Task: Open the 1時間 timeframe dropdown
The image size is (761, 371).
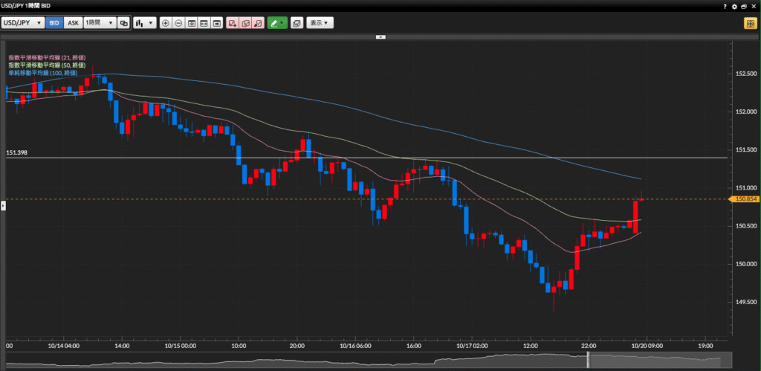Action: 98,23
